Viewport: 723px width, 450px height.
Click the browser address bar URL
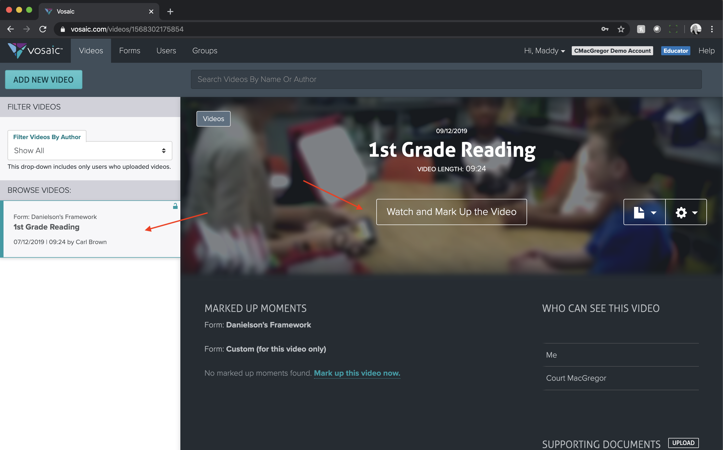click(127, 29)
